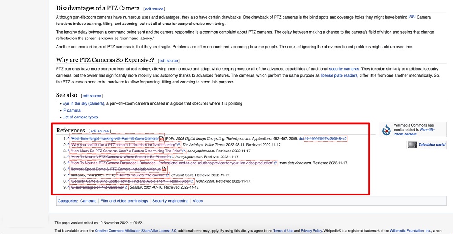Click Wikimedia Commons logo icon
Screen dimensions: 453x234
click(386, 130)
